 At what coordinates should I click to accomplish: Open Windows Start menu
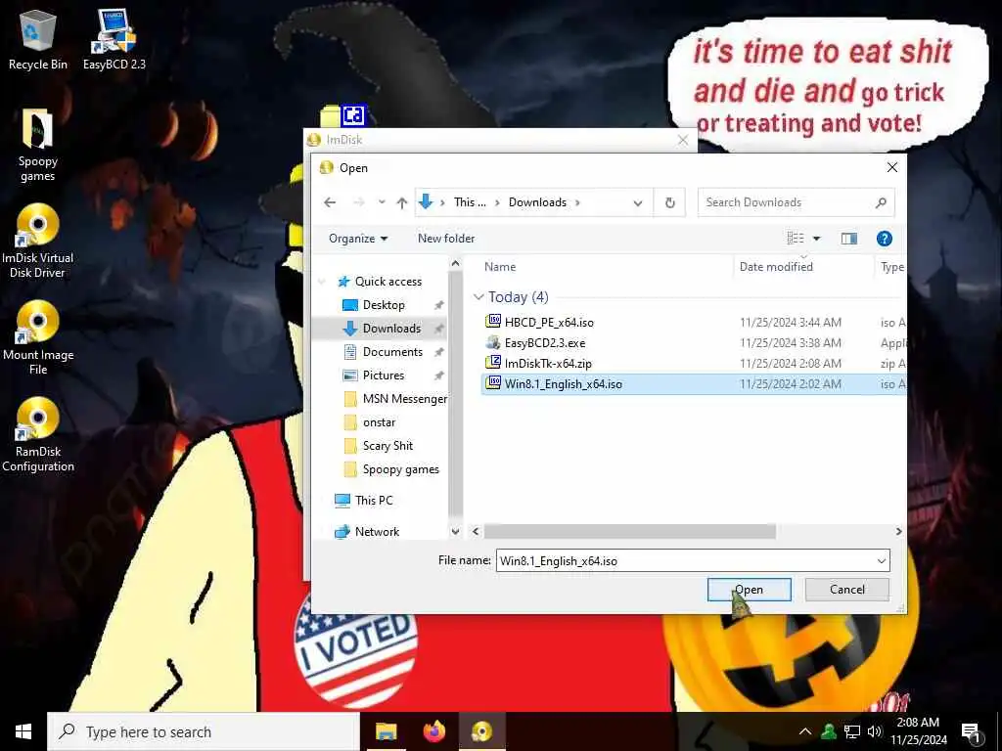(x=23, y=731)
